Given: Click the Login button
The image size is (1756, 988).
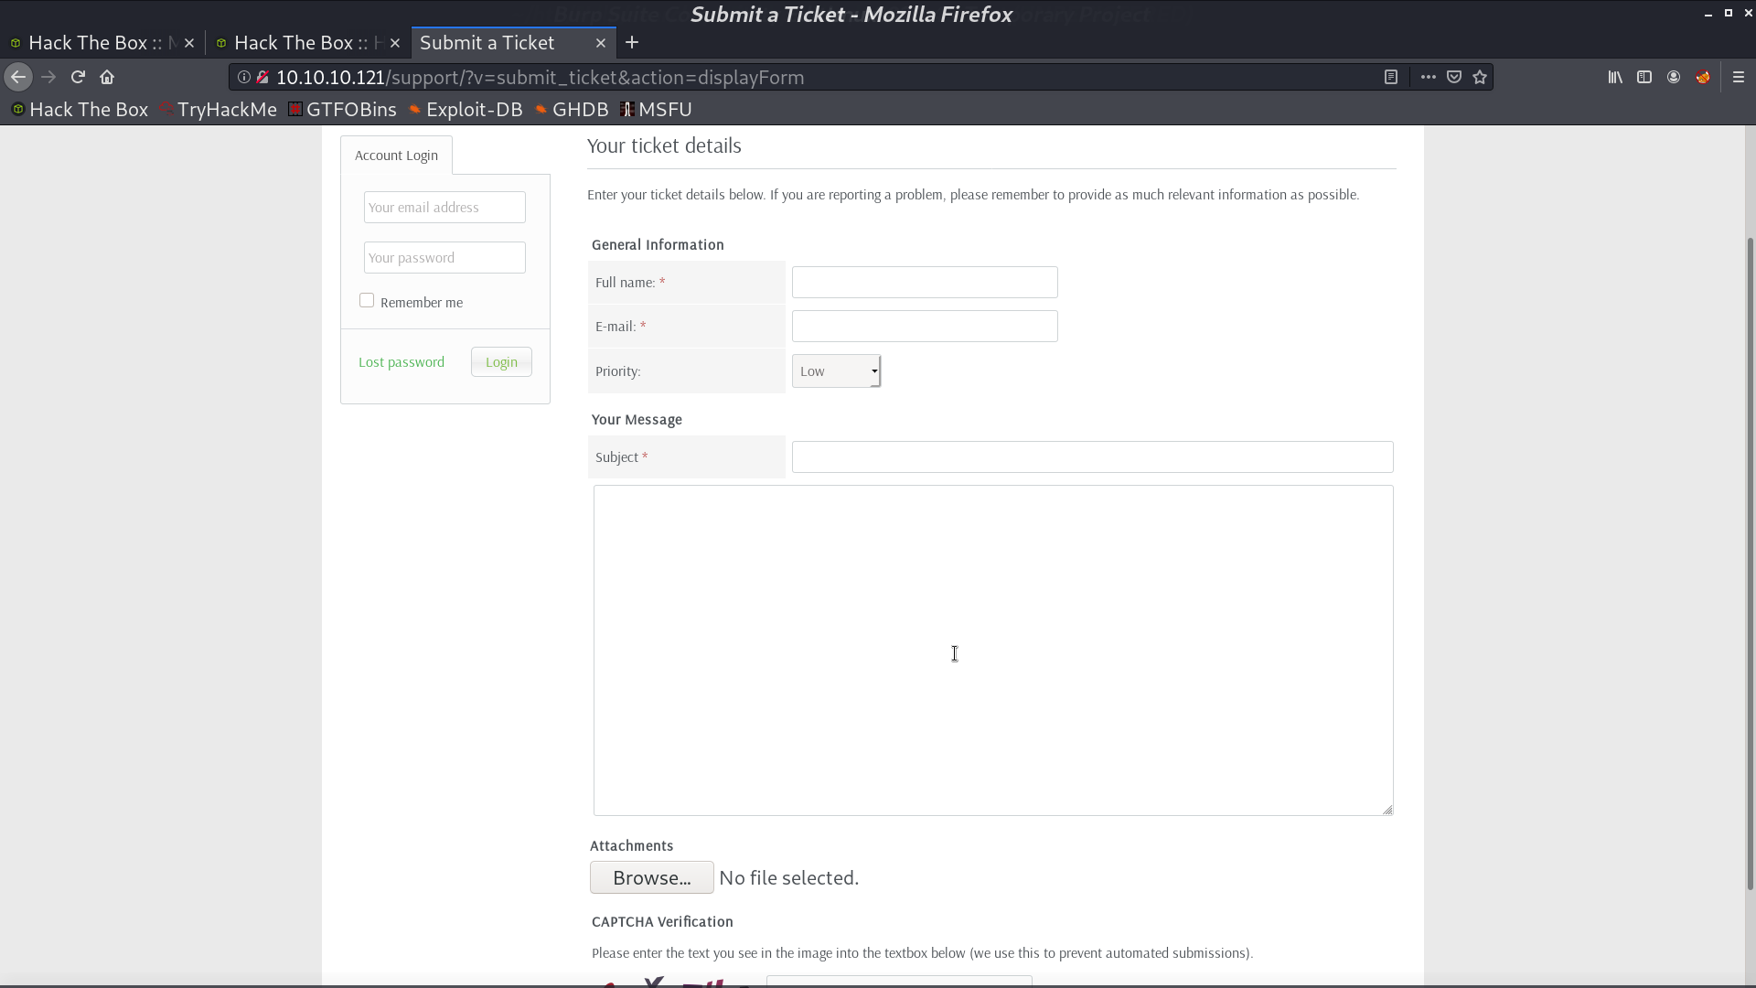Looking at the screenshot, I should click(501, 362).
